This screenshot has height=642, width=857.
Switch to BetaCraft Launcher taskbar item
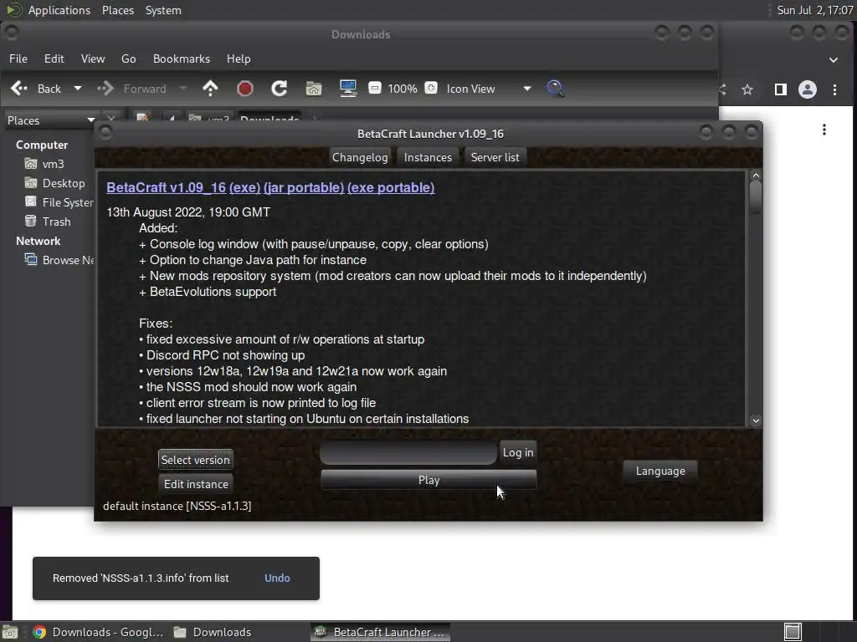point(381,632)
